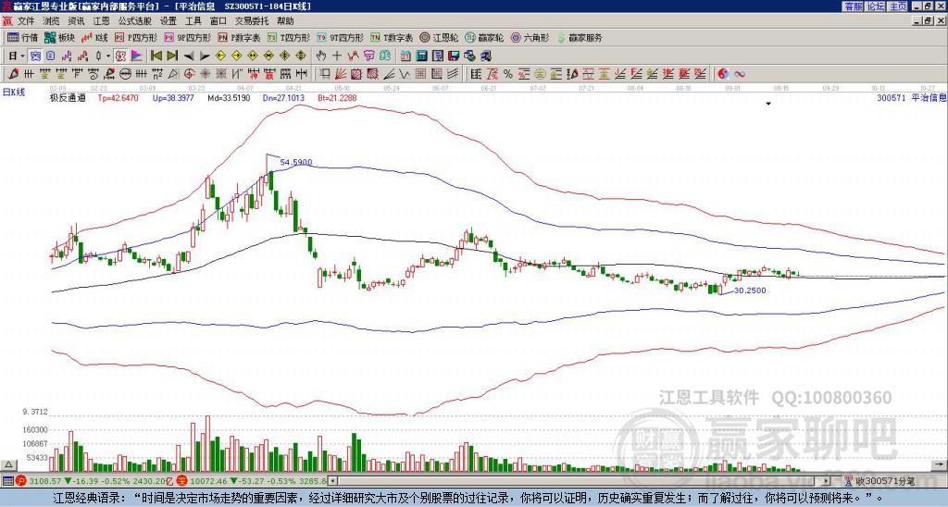Image resolution: width=948 pixels, height=507 pixels.
Task: Click the save floppy disk icon
Action: 454,56
